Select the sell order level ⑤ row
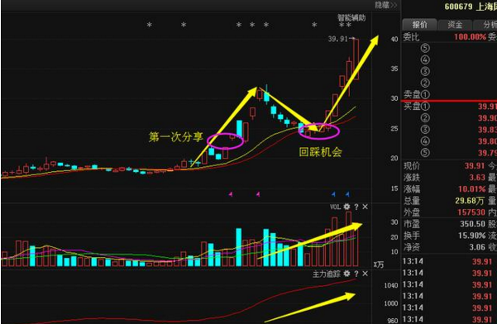 coord(450,48)
